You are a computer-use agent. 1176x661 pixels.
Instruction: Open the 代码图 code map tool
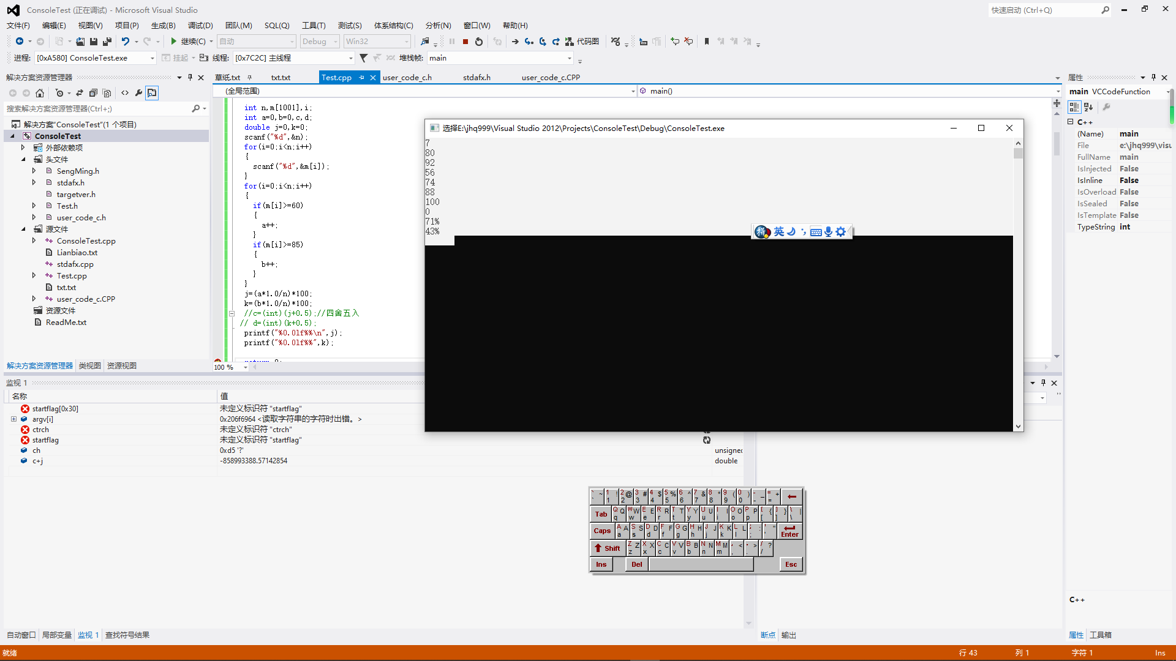pyautogui.click(x=582, y=42)
